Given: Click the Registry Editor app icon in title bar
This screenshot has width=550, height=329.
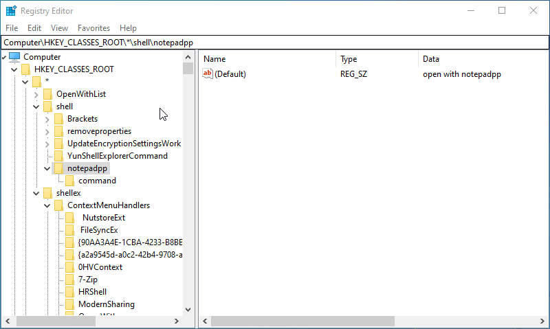Looking at the screenshot, I should pyautogui.click(x=11, y=11).
